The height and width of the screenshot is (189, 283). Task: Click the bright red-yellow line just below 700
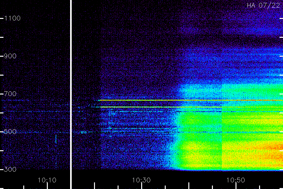pyautogui.click(x=191, y=100)
